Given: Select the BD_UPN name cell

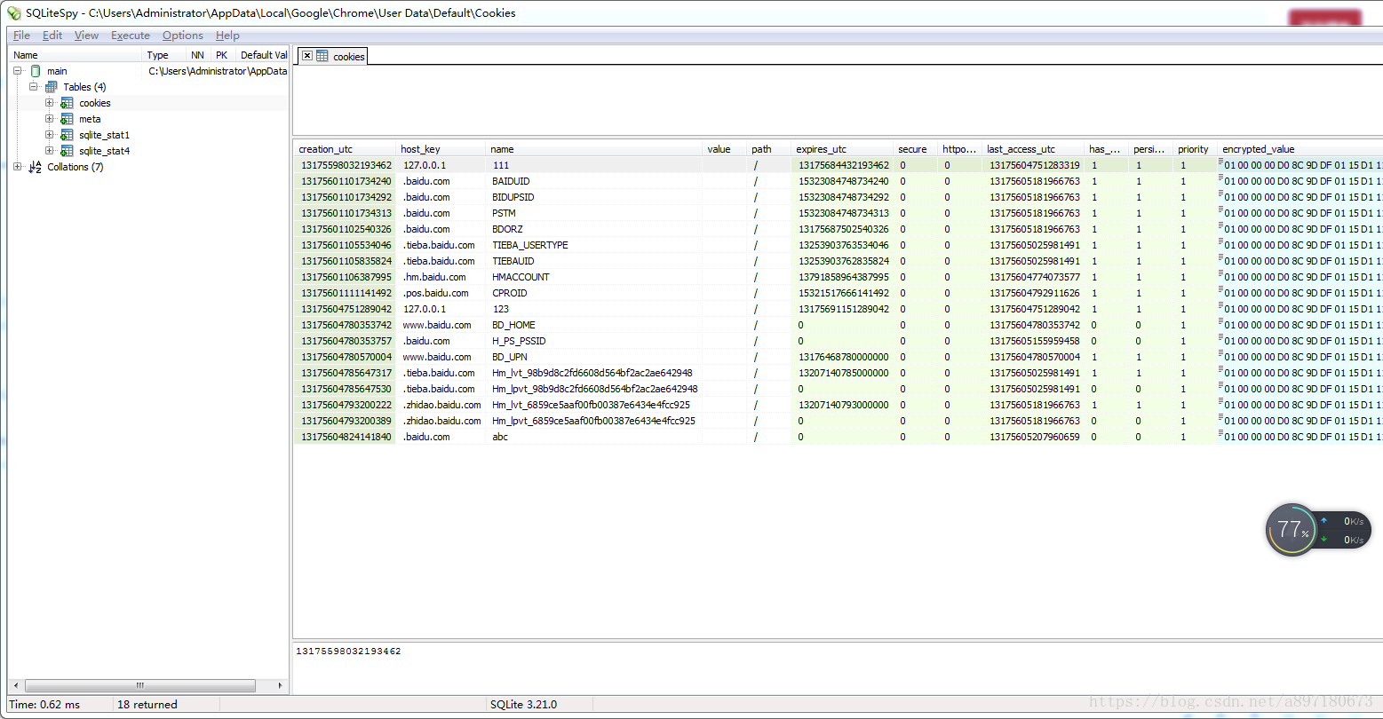Looking at the screenshot, I should point(594,357).
